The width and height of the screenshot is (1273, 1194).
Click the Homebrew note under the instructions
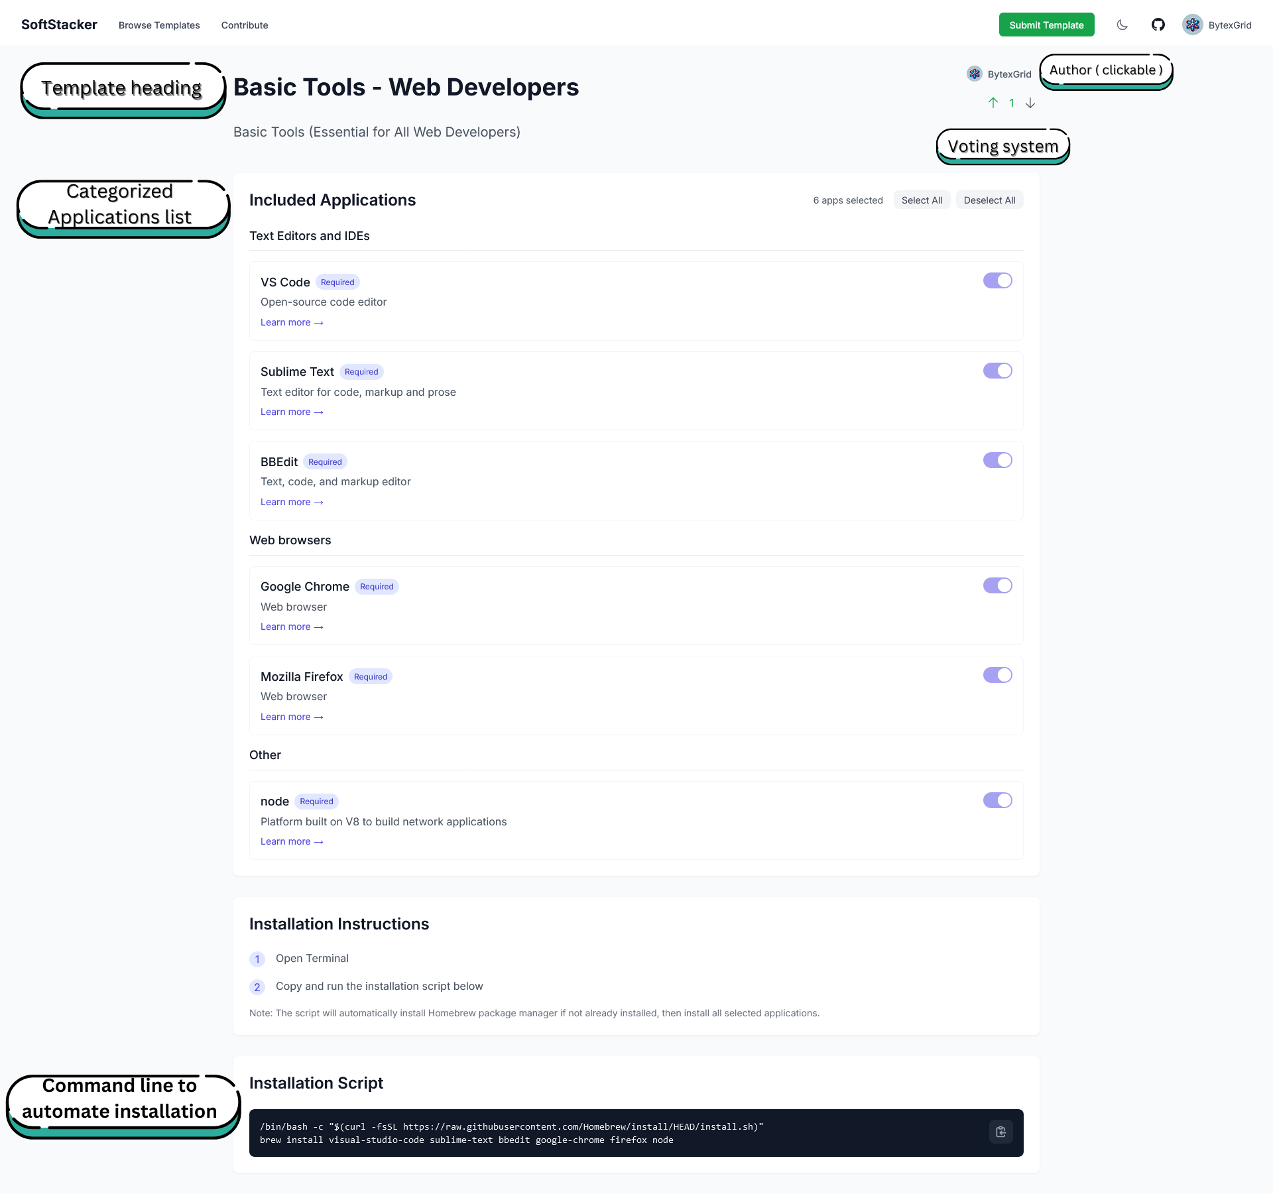point(534,1013)
